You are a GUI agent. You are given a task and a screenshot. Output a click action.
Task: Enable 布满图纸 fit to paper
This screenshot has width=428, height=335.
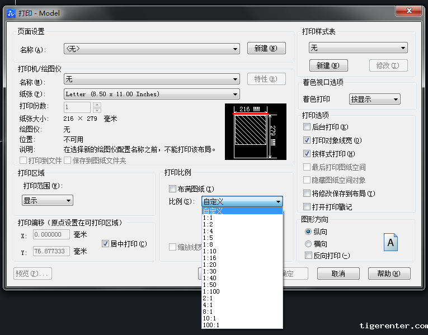click(172, 189)
